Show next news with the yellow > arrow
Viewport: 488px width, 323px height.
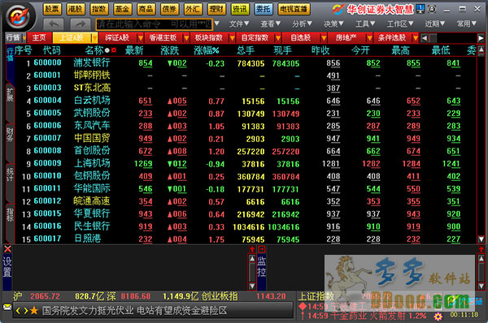[25, 311]
